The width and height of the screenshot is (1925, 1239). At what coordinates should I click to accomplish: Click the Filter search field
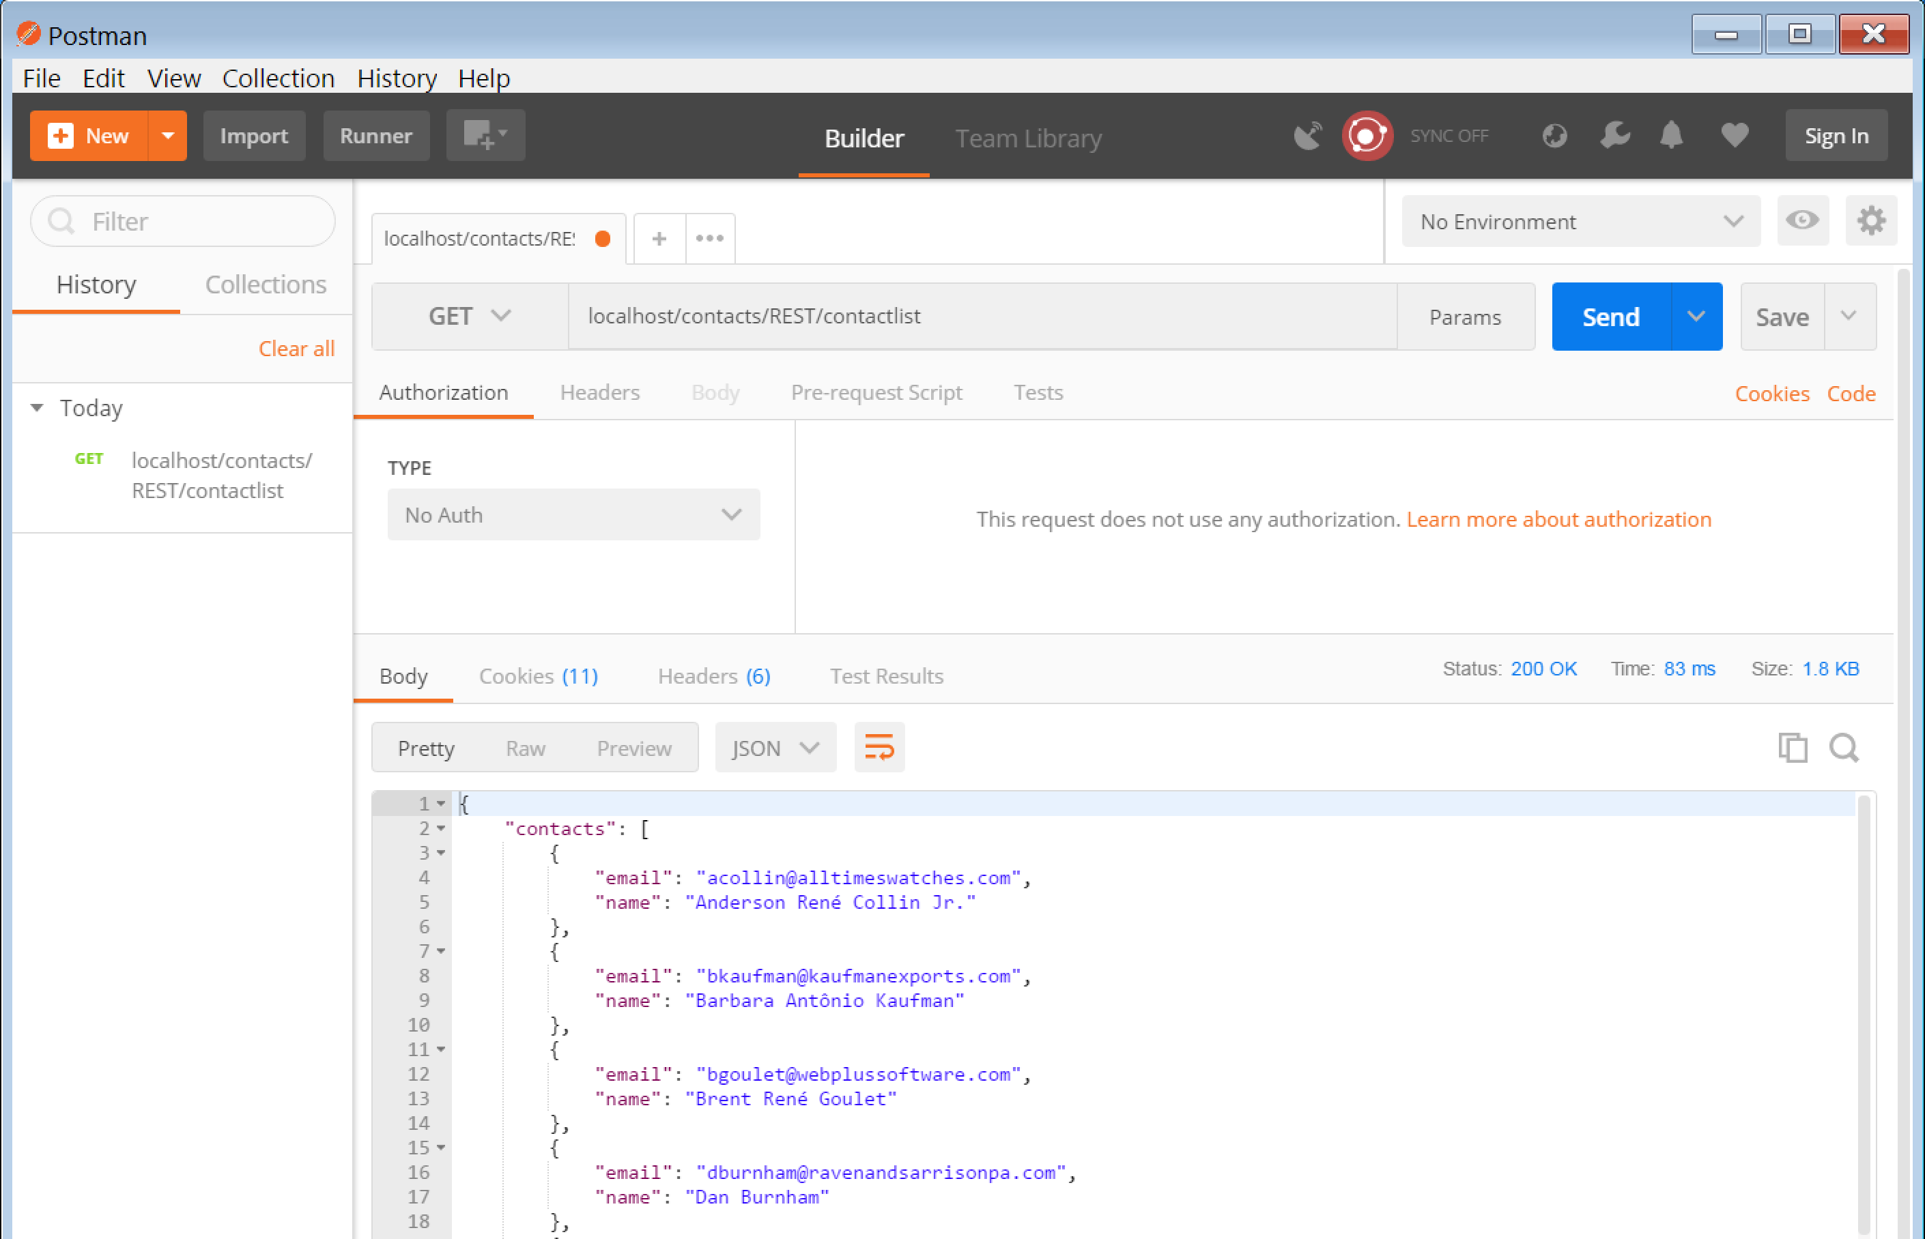coord(183,221)
